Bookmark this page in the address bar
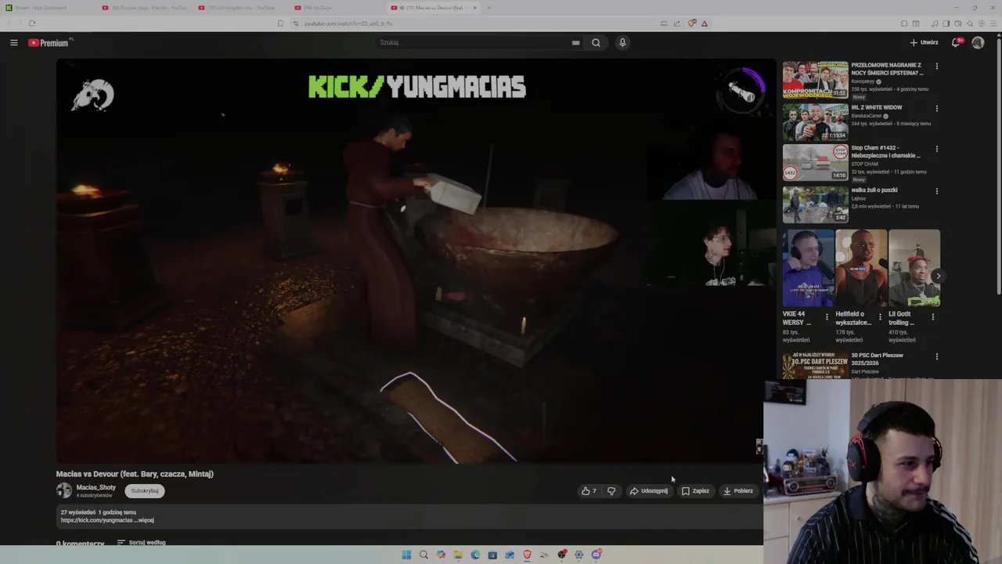The width and height of the screenshot is (1002, 564). click(x=280, y=23)
